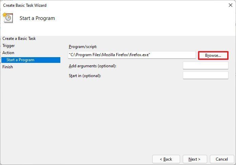Click the firefox.exe text in path field

[x=139, y=55]
